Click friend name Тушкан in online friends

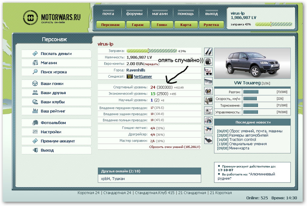pos(118,179)
